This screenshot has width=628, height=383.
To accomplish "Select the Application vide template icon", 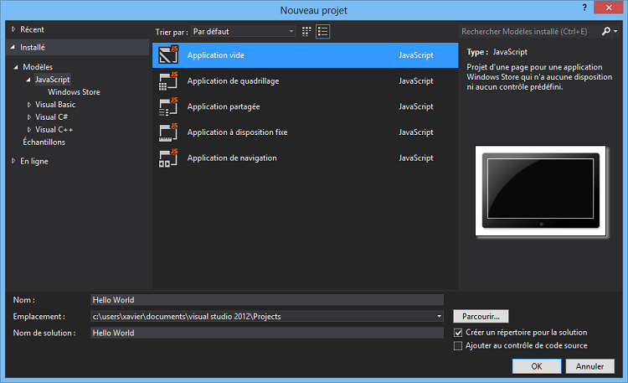I will 168,55.
